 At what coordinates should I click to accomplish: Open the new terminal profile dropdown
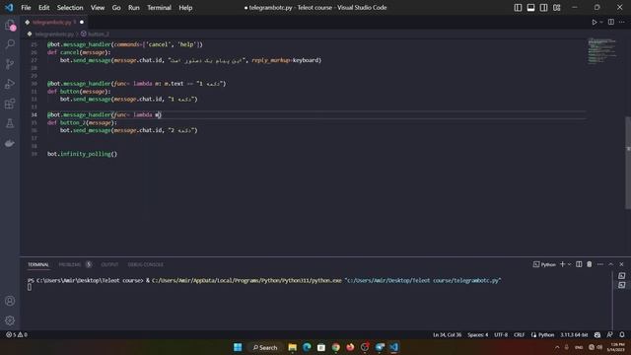pos(569,264)
